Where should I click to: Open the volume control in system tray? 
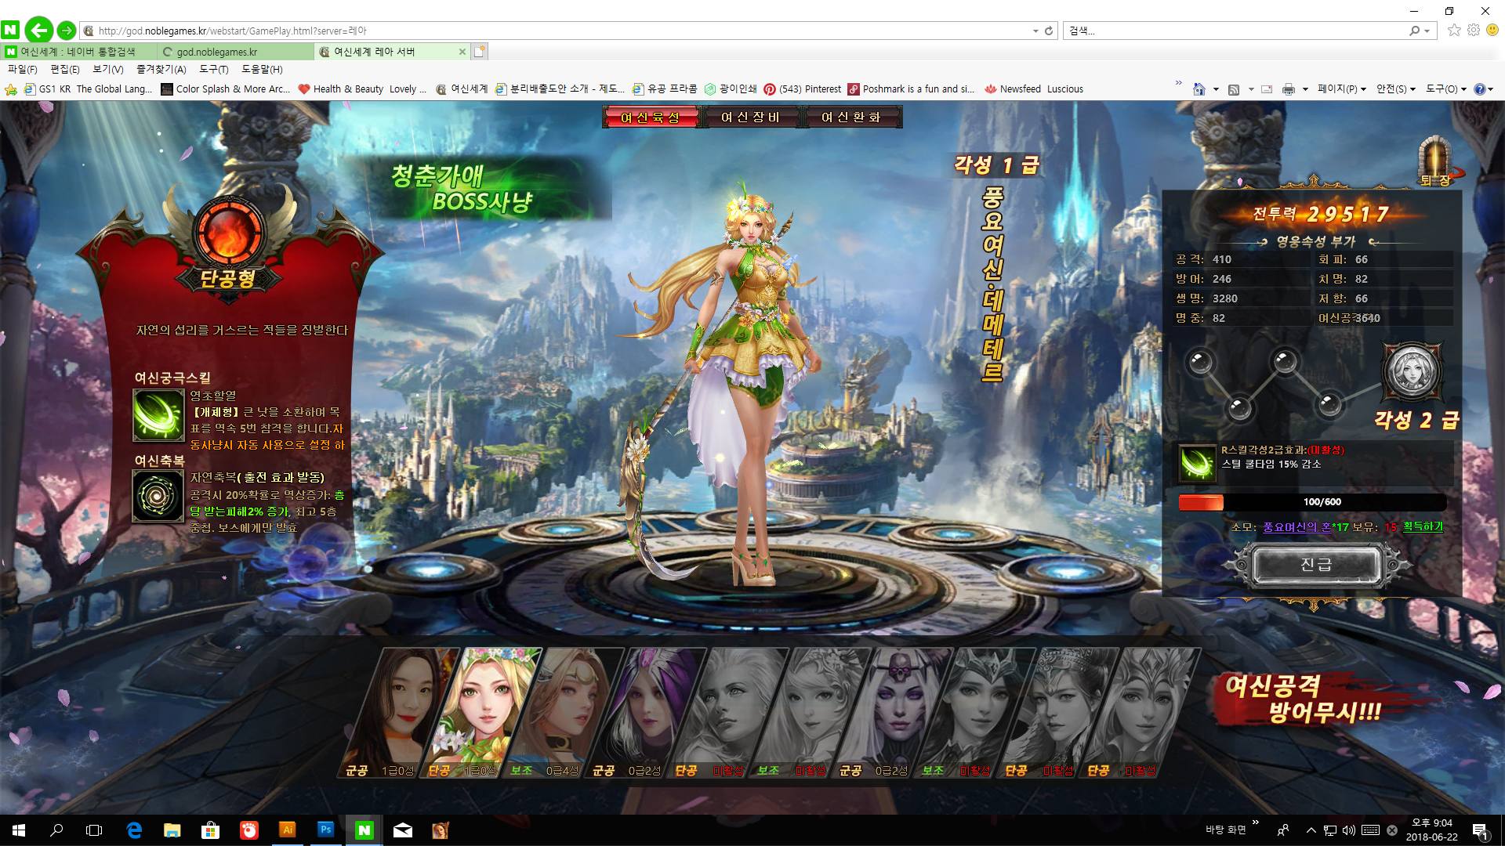(x=1348, y=830)
